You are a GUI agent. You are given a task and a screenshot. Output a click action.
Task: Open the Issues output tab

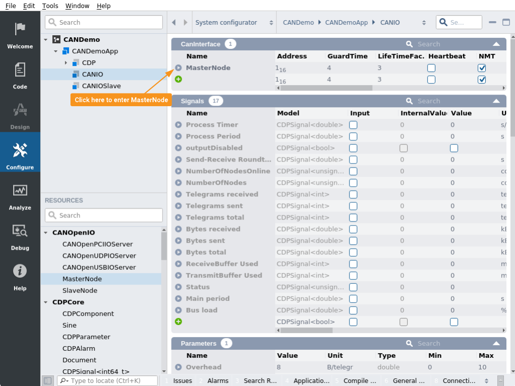pos(182,380)
